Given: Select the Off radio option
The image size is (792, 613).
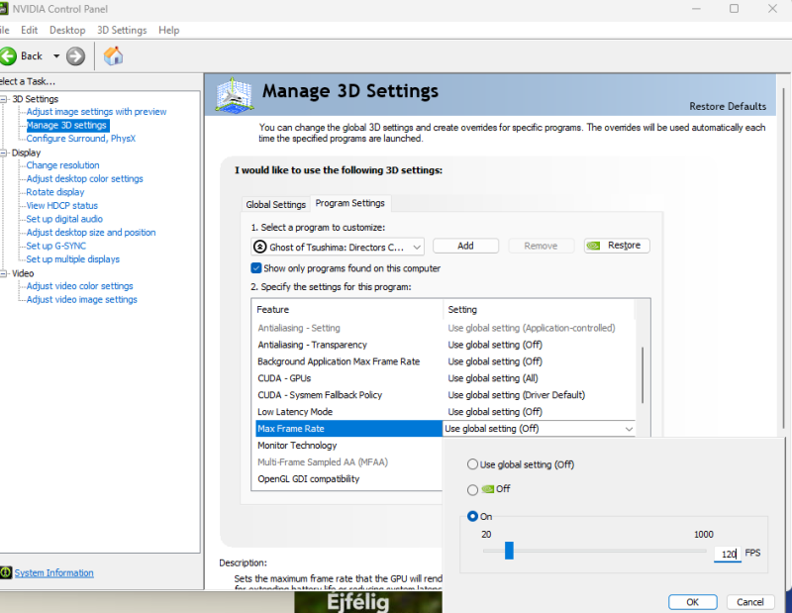Looking at the screenshot, I should [472, 489].
